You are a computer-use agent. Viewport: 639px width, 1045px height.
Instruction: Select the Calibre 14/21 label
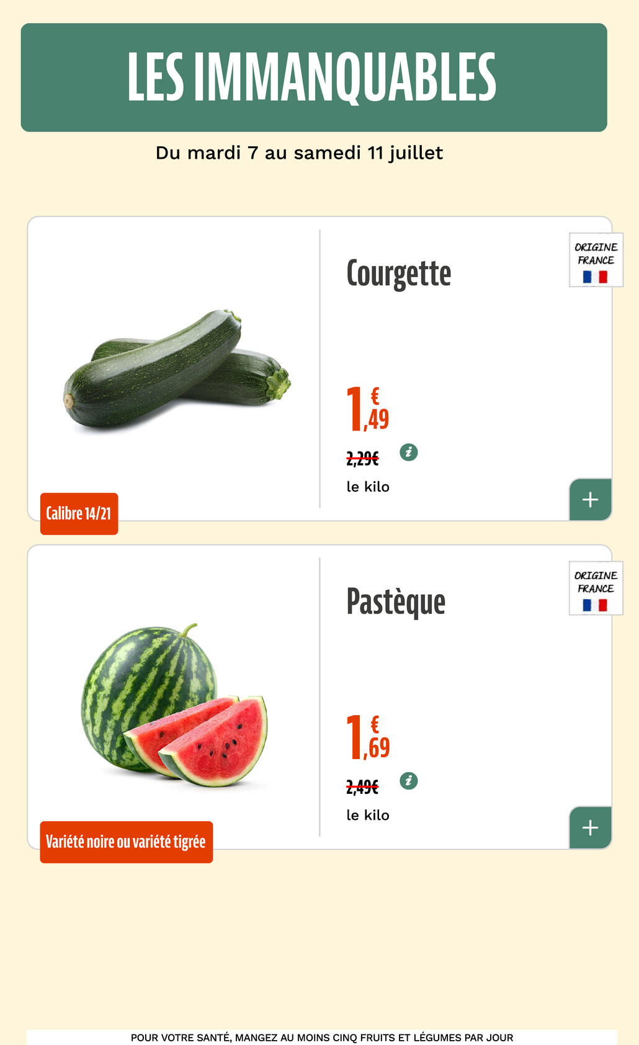point(79,514)
